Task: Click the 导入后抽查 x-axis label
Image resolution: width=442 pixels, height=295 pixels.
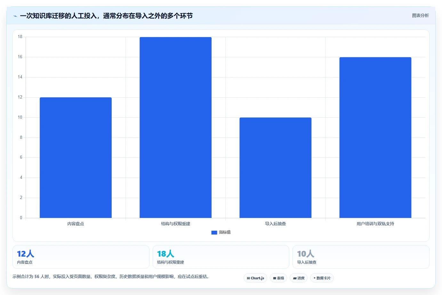Action: coord(275,224)
